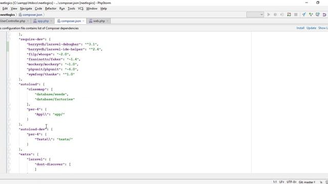
Task: Click "symfony/thanks" dependency text
Action: tap(43, 74)
